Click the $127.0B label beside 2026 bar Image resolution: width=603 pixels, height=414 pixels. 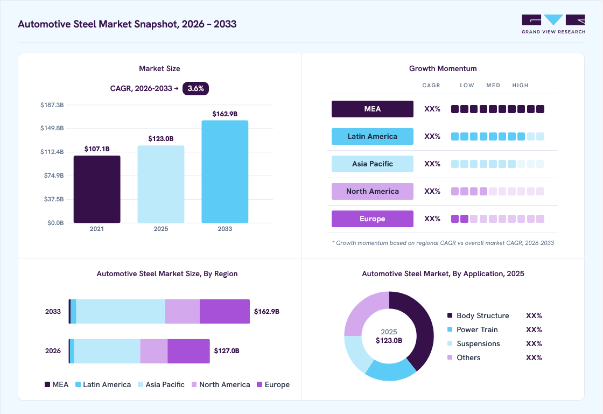(227, 350)
